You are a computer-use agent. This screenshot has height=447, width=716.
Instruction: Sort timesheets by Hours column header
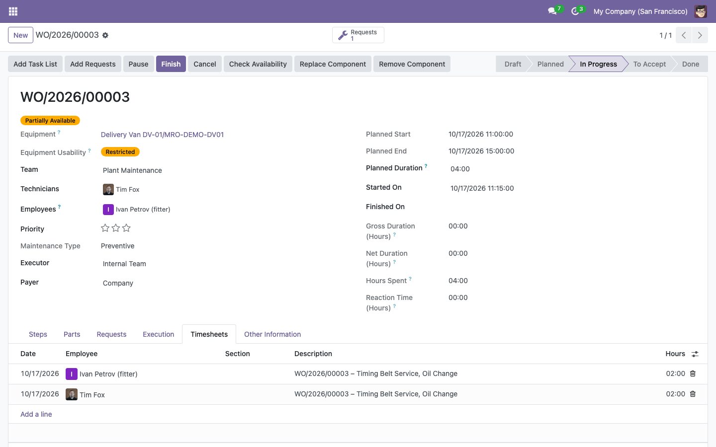(x=675, y=354)
